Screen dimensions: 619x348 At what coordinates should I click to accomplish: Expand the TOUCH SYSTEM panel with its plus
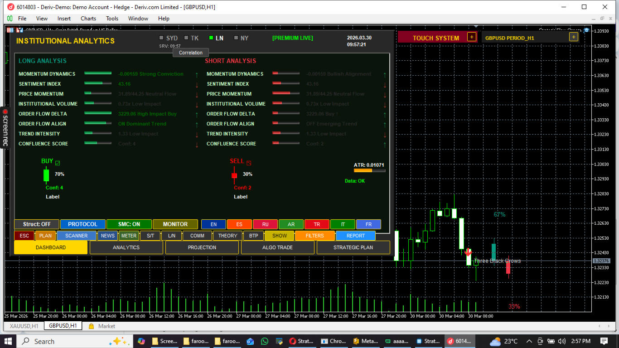[472, 37]
